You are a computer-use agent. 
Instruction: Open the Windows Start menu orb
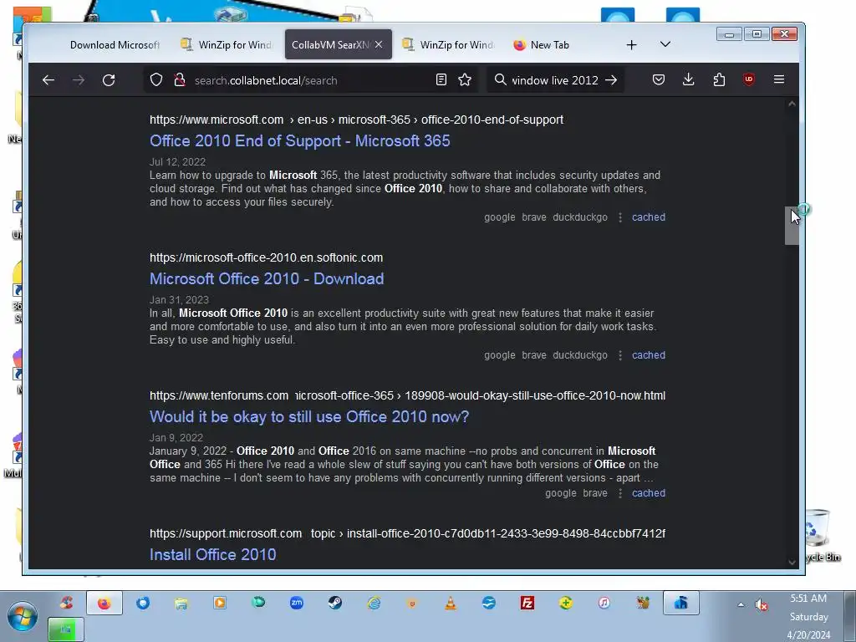click(x=22, y=616)
